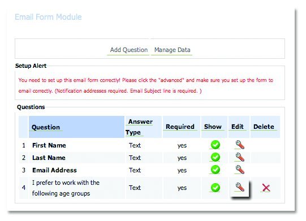Click 'yes' required value for Last Name

coord(182,158)
